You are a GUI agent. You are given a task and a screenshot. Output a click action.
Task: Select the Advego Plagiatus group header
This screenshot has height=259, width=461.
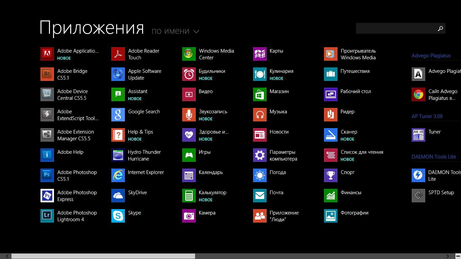[431, 56]
